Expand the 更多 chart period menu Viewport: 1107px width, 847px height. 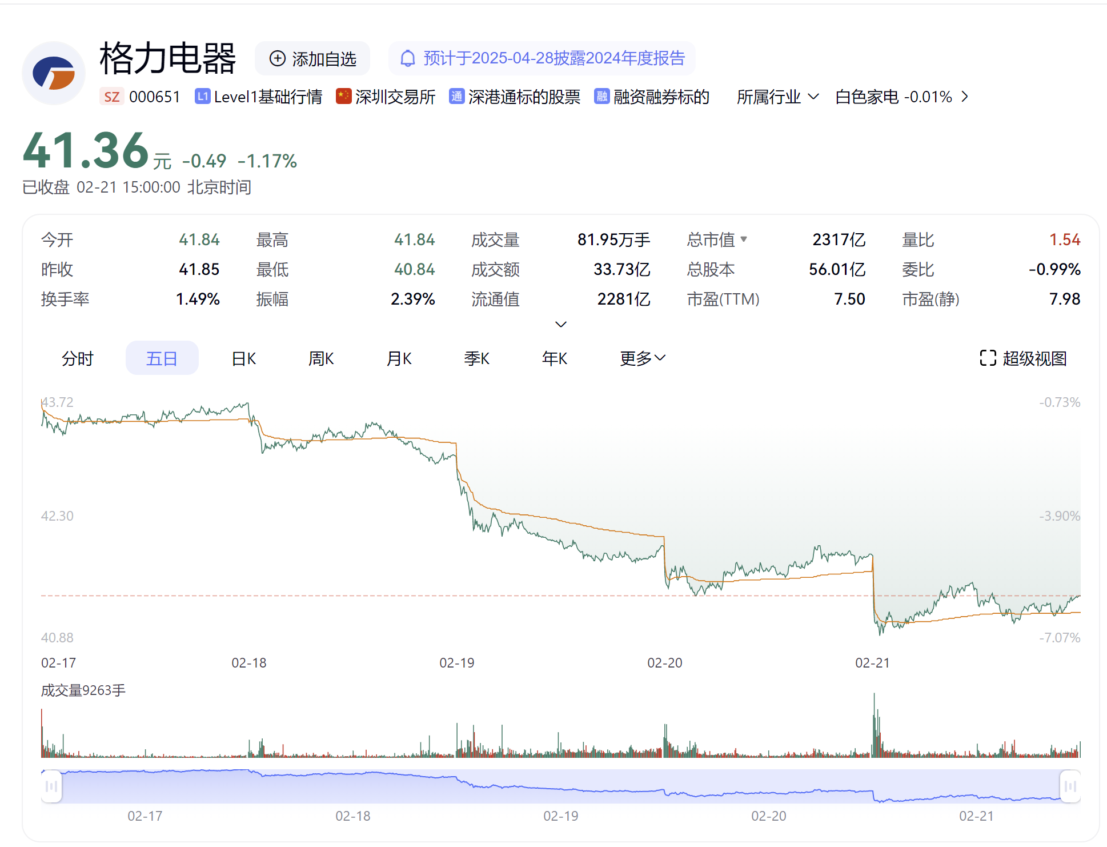click(x=643, y=358)
